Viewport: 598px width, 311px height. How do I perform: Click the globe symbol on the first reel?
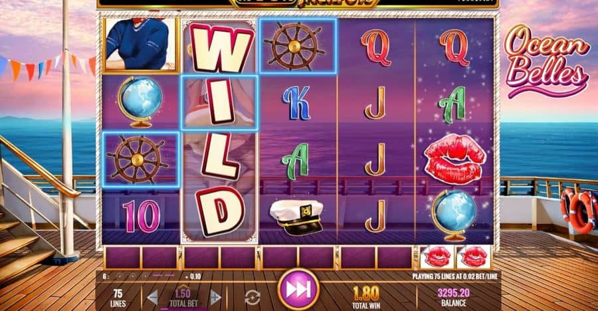pos(140,102)
